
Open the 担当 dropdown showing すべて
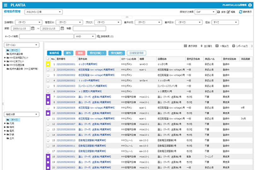click(225, 22)
